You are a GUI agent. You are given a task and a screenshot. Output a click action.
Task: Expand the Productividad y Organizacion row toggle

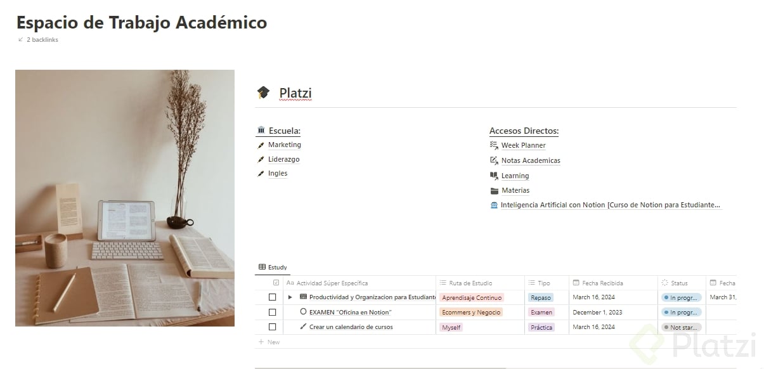click(x=290, y=297)
